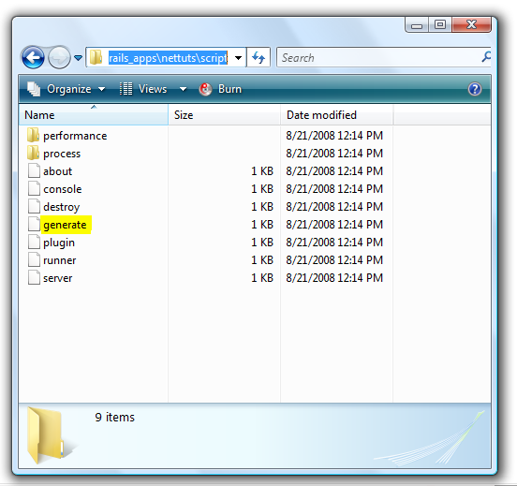
Task: Click the process folder icon
Action: tap(34, 153)
